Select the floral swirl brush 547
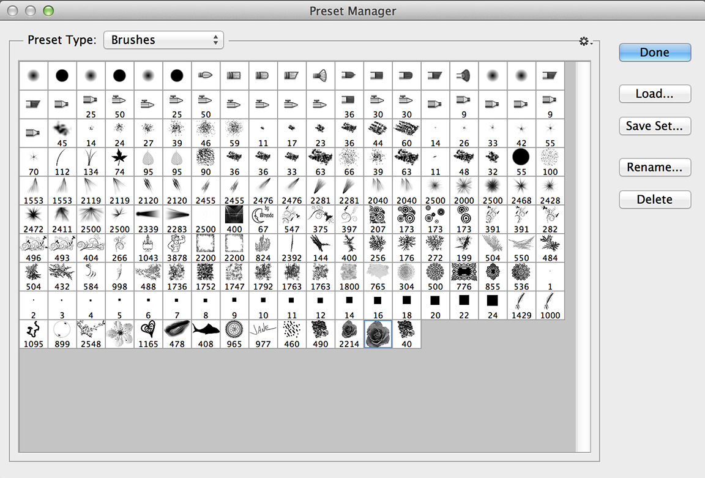 pos(292,220)
